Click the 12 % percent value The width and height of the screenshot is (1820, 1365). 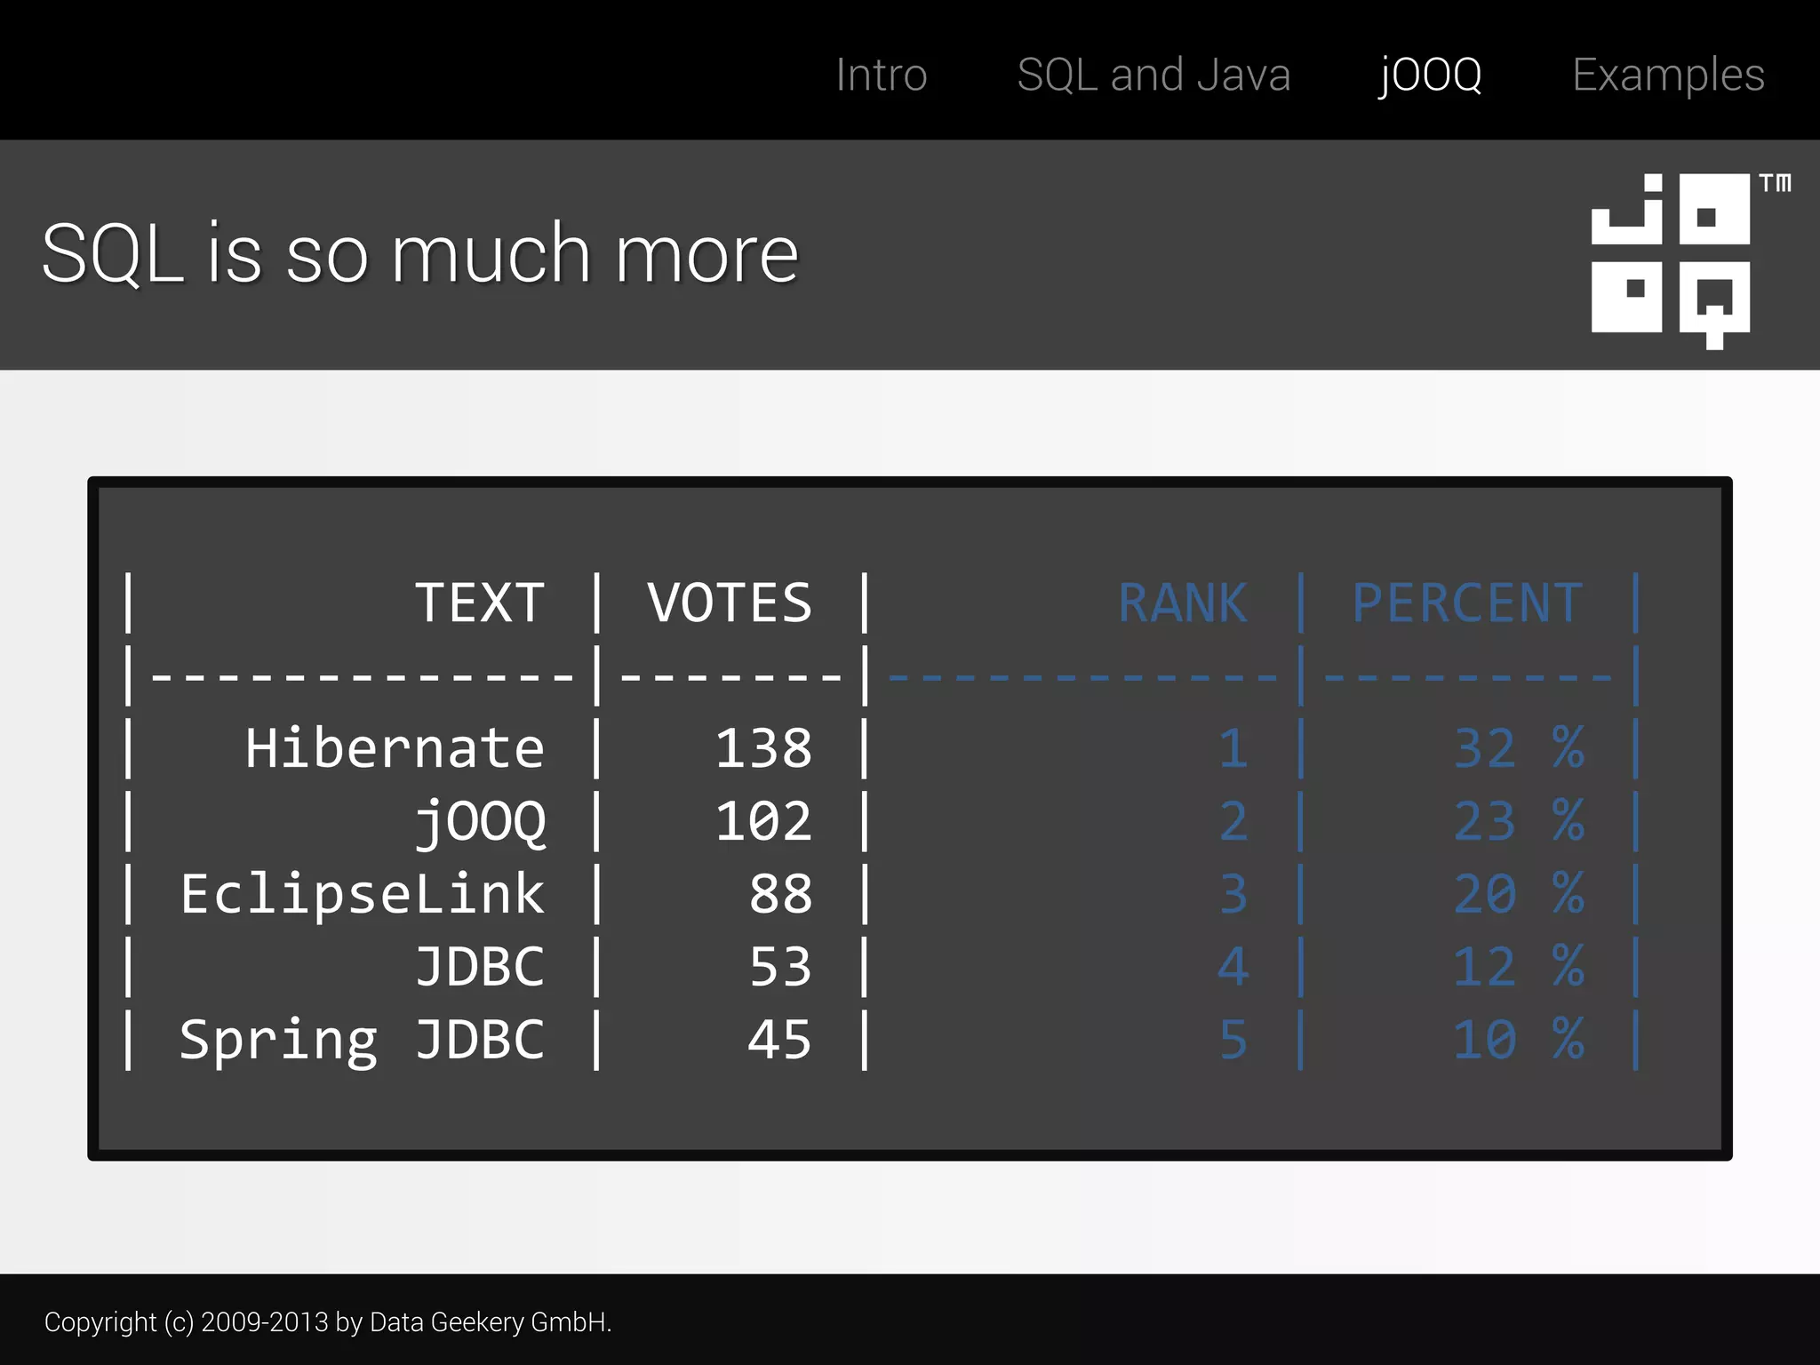tap(1519, 966)
